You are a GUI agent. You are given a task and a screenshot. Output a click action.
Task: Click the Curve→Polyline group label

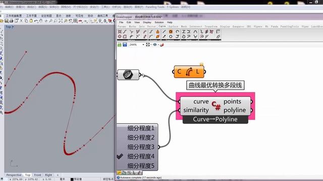tap(216, 119)
